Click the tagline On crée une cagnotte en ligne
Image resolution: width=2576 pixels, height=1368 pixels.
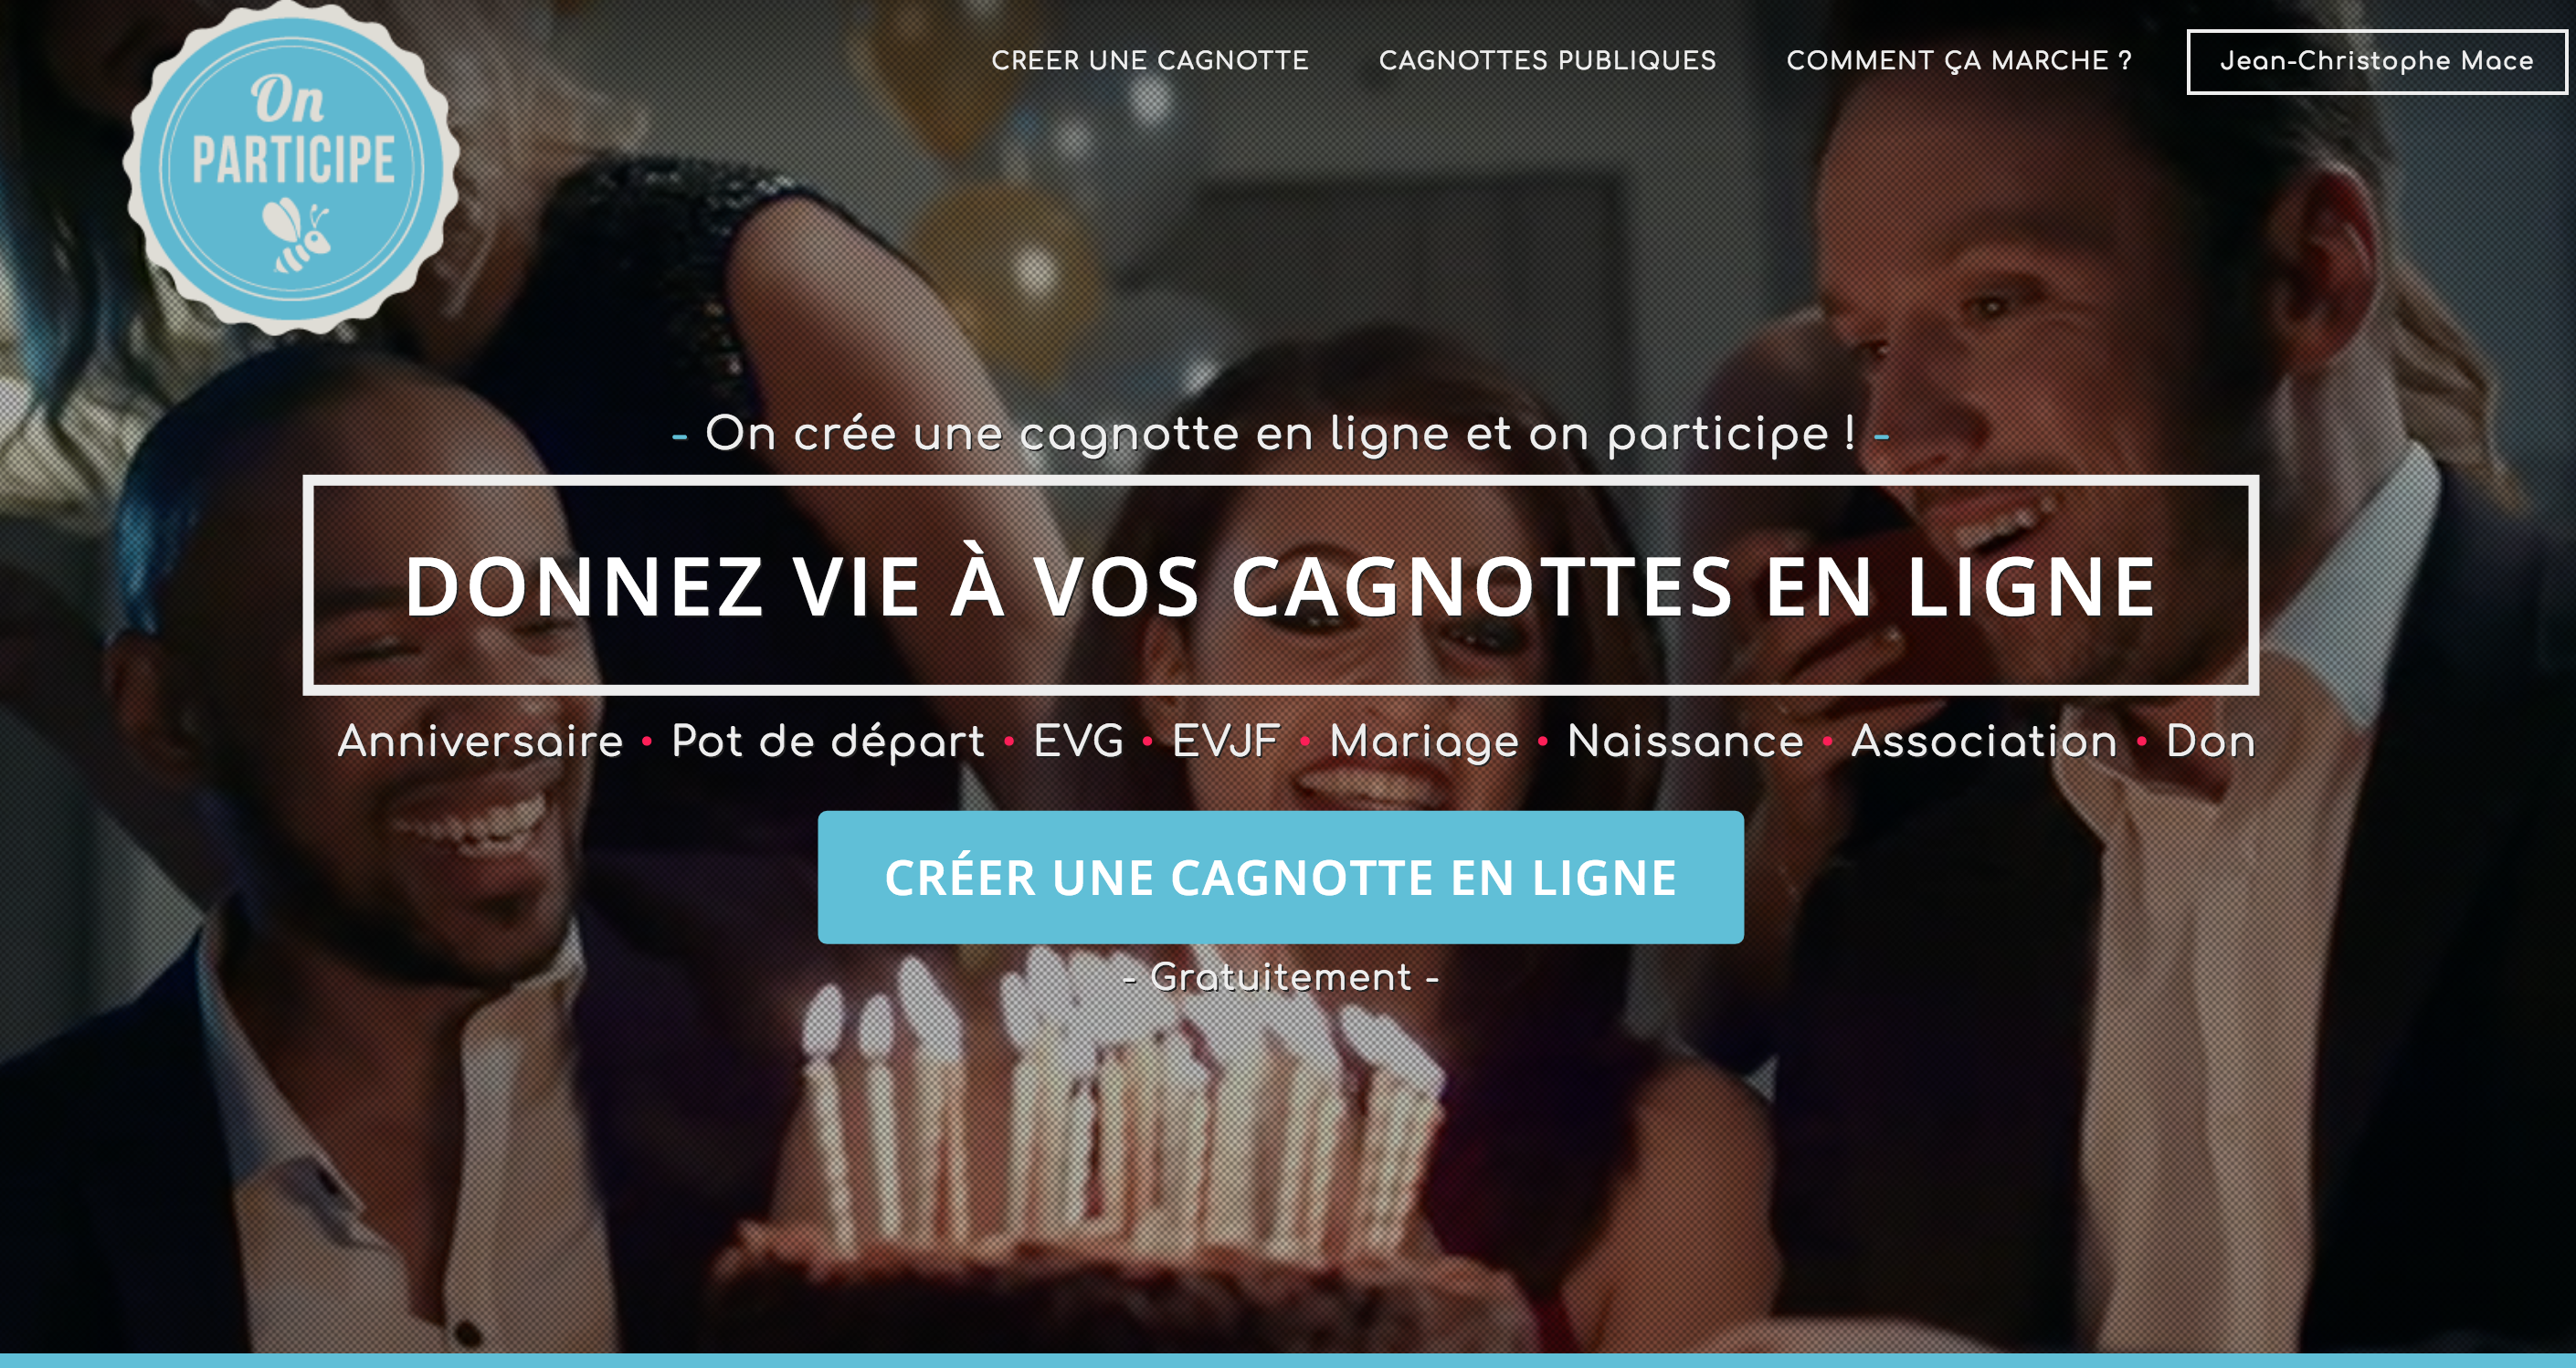click(1280, 433)
